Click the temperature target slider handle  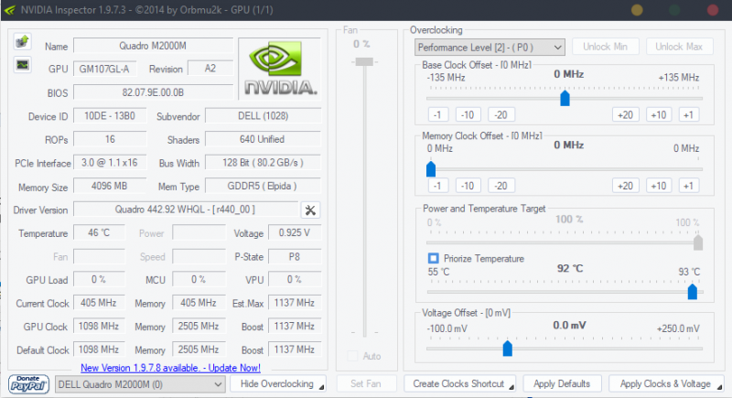pyautogui.click(x=693, y=292)
